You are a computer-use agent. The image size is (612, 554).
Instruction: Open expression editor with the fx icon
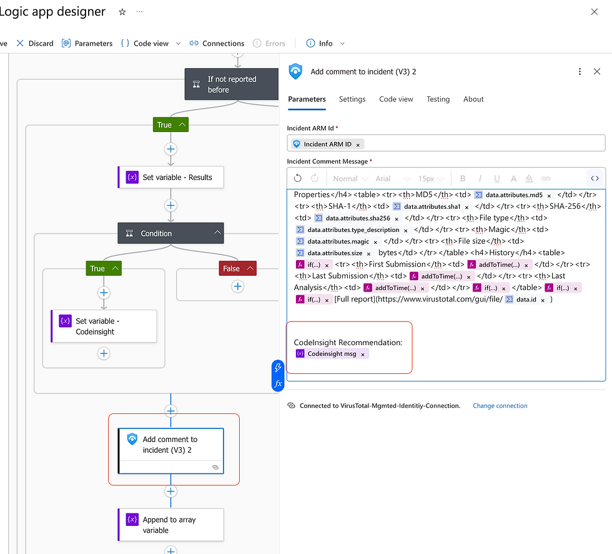pyautogui.click(x=278, y=383)
